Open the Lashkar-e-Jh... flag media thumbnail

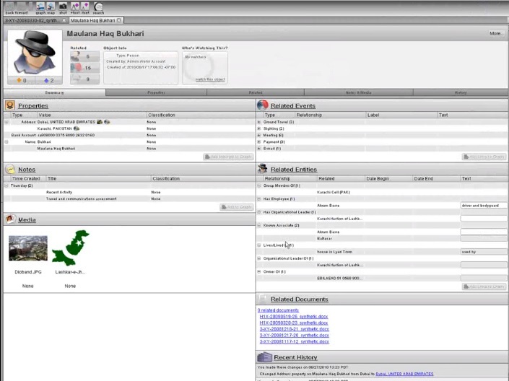[71, 248]
